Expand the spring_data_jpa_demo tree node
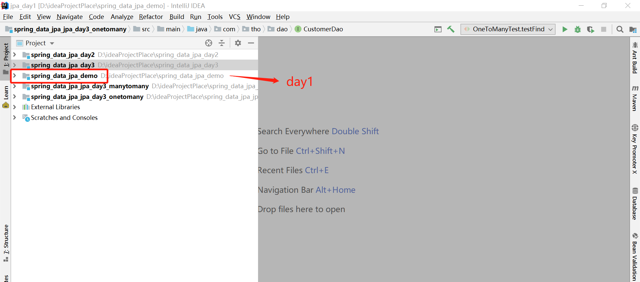Screen dimensions: 640x282 (15, 76)
